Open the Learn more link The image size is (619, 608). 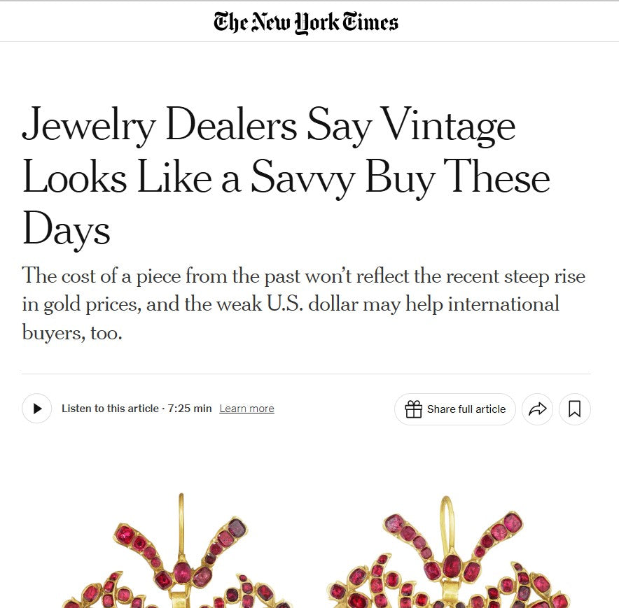[x=246, y=409]
